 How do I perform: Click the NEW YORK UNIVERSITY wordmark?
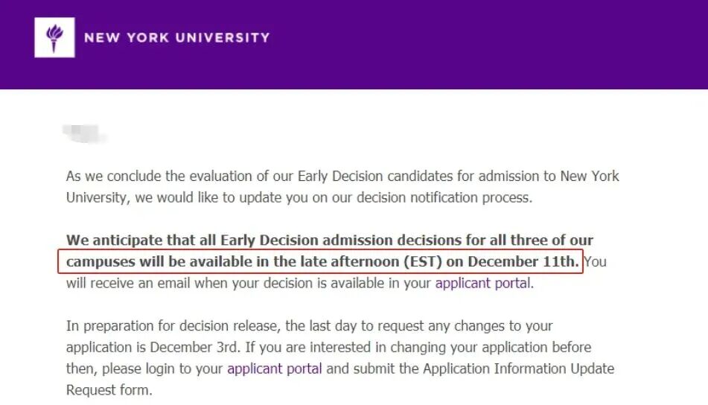pos(176,37)
